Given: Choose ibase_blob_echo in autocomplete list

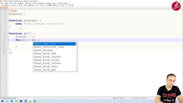Looking at the screenshot, I should [54, 66].
